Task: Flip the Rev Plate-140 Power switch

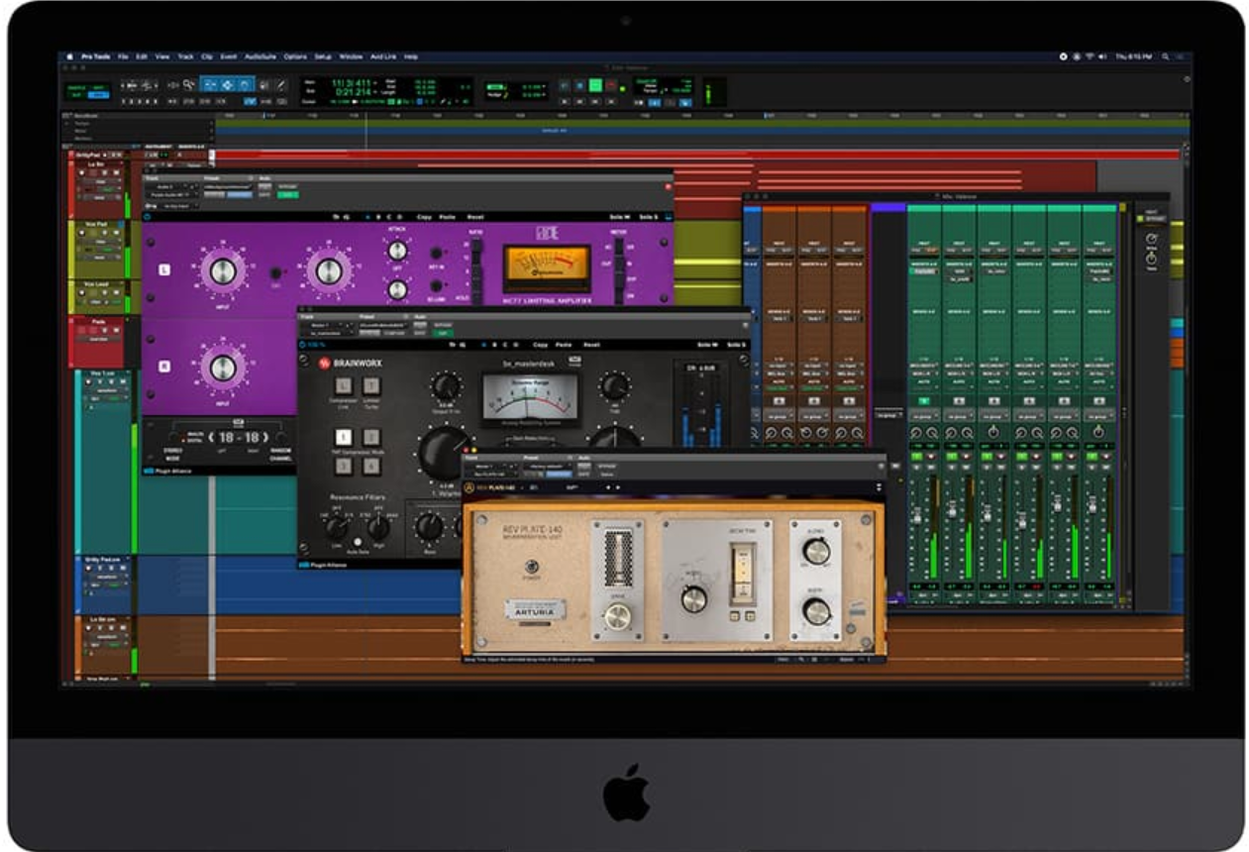Action: [x=530, y=568]
